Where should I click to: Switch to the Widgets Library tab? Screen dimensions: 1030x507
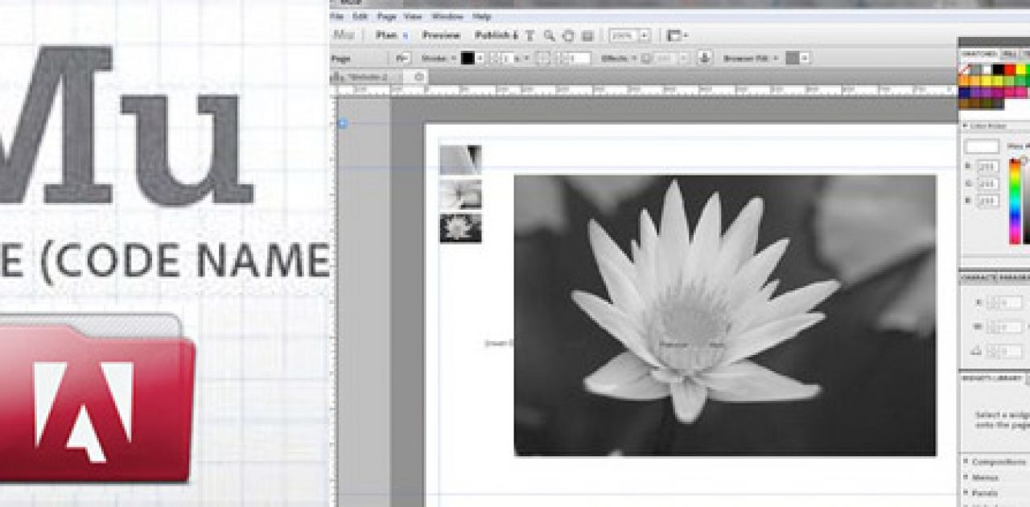[993, 377]
